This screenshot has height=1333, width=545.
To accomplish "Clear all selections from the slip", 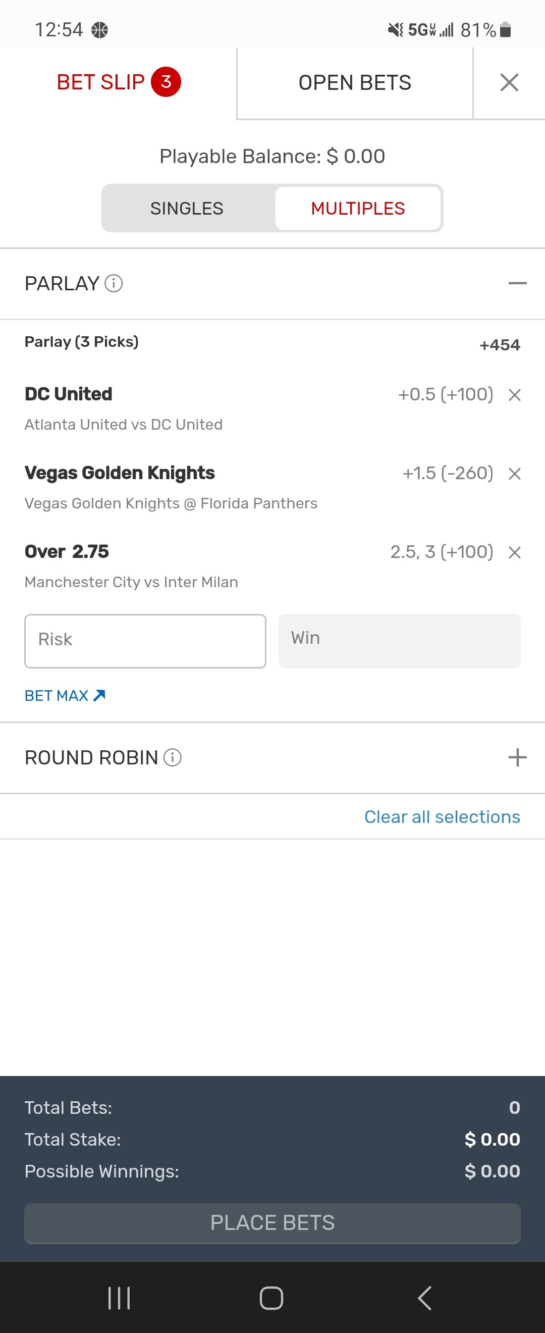I will [442, 816].
